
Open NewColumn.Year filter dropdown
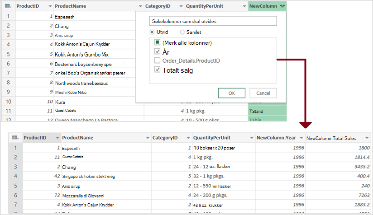click(x=301, y=138)
